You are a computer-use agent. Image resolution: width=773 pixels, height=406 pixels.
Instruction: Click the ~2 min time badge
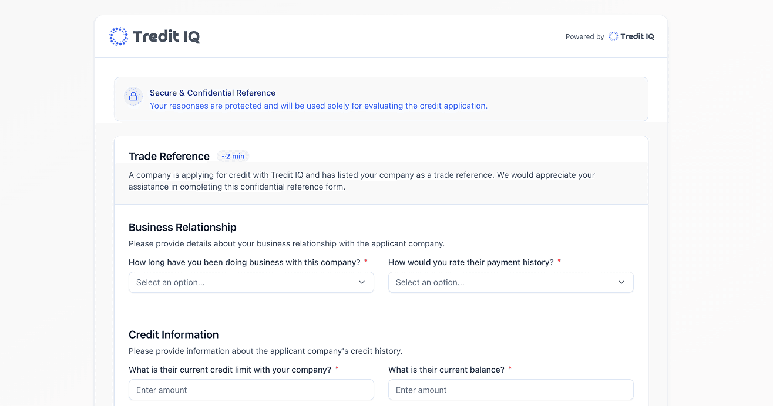[x=233, y=156]
